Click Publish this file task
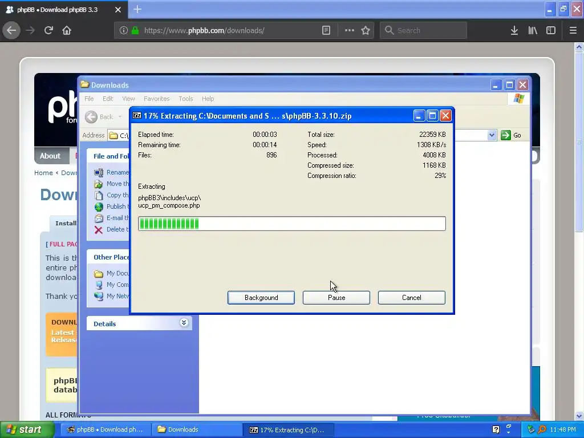The width and height of the screenshot is (584, 438). point(111,206)
